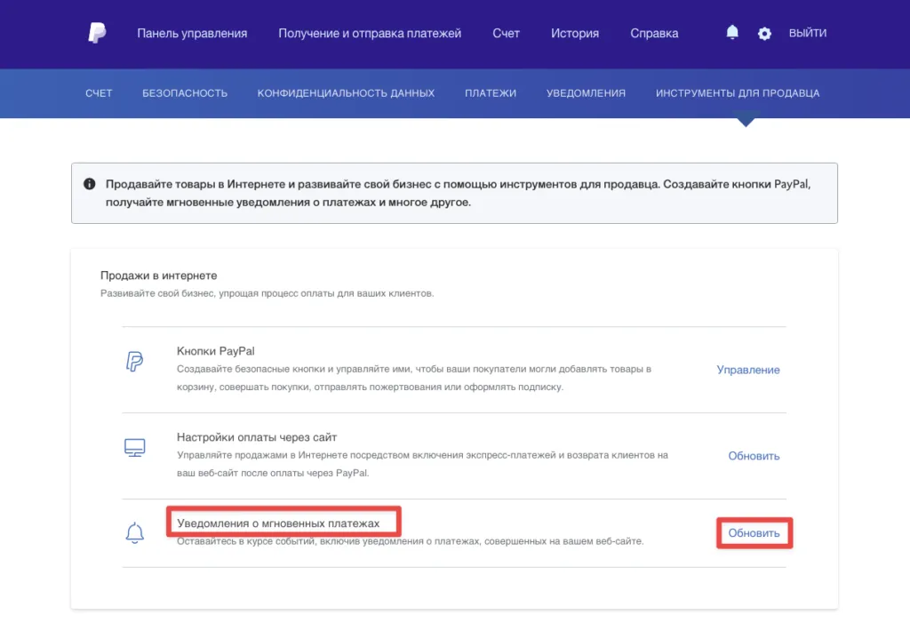Screen dimensions: 910x623
Task: Open the История menu item
Action: pos(575,33)
